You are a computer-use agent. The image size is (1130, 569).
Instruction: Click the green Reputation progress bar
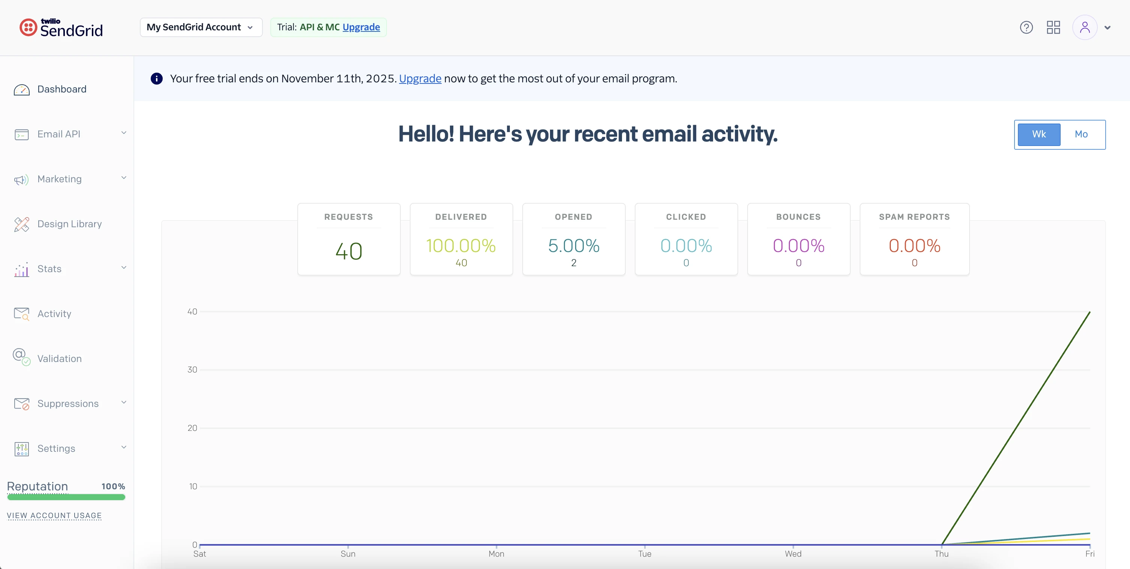[66, 497]
